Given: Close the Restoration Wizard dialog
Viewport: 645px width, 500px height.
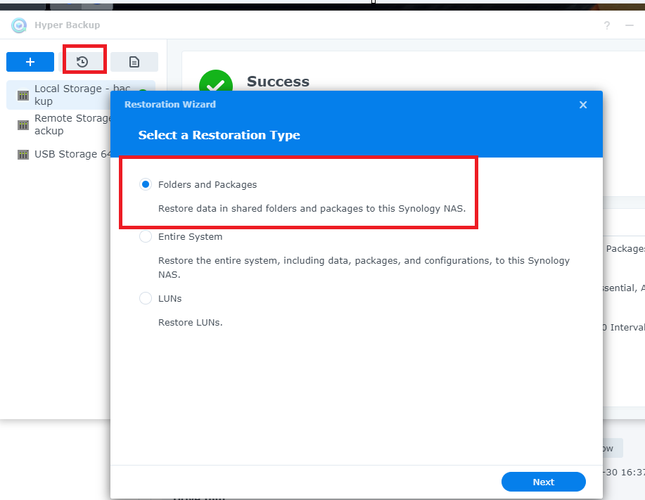Looking at the screenshot, I should (582, 104).
